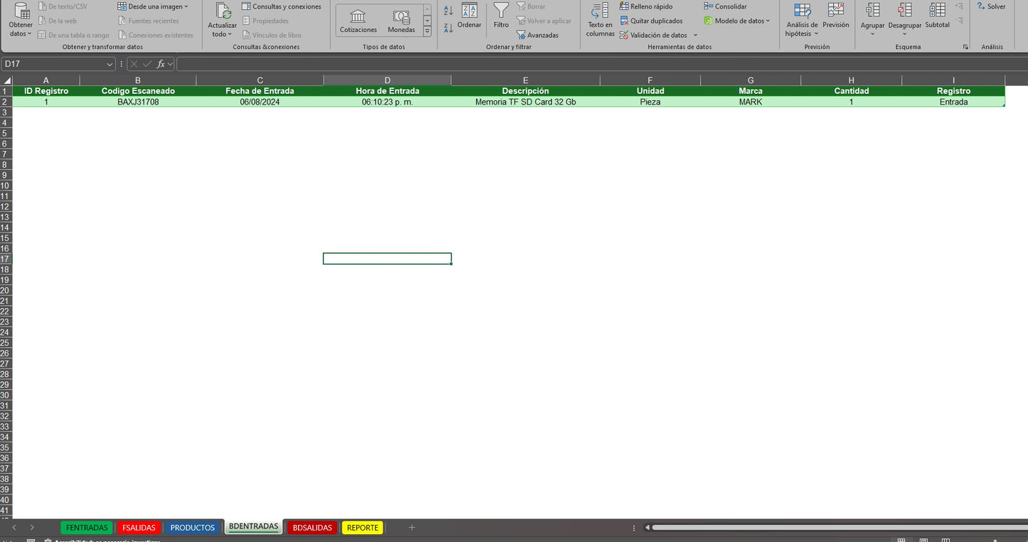Select column A header
Screen dimensions: 1028x542
[46, 80]
